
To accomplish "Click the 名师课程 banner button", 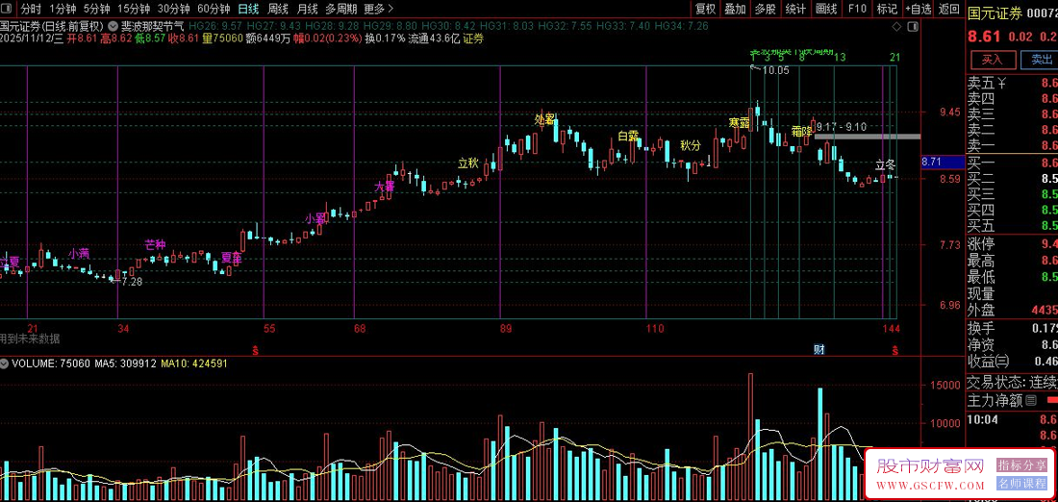I will [1022, 484].
